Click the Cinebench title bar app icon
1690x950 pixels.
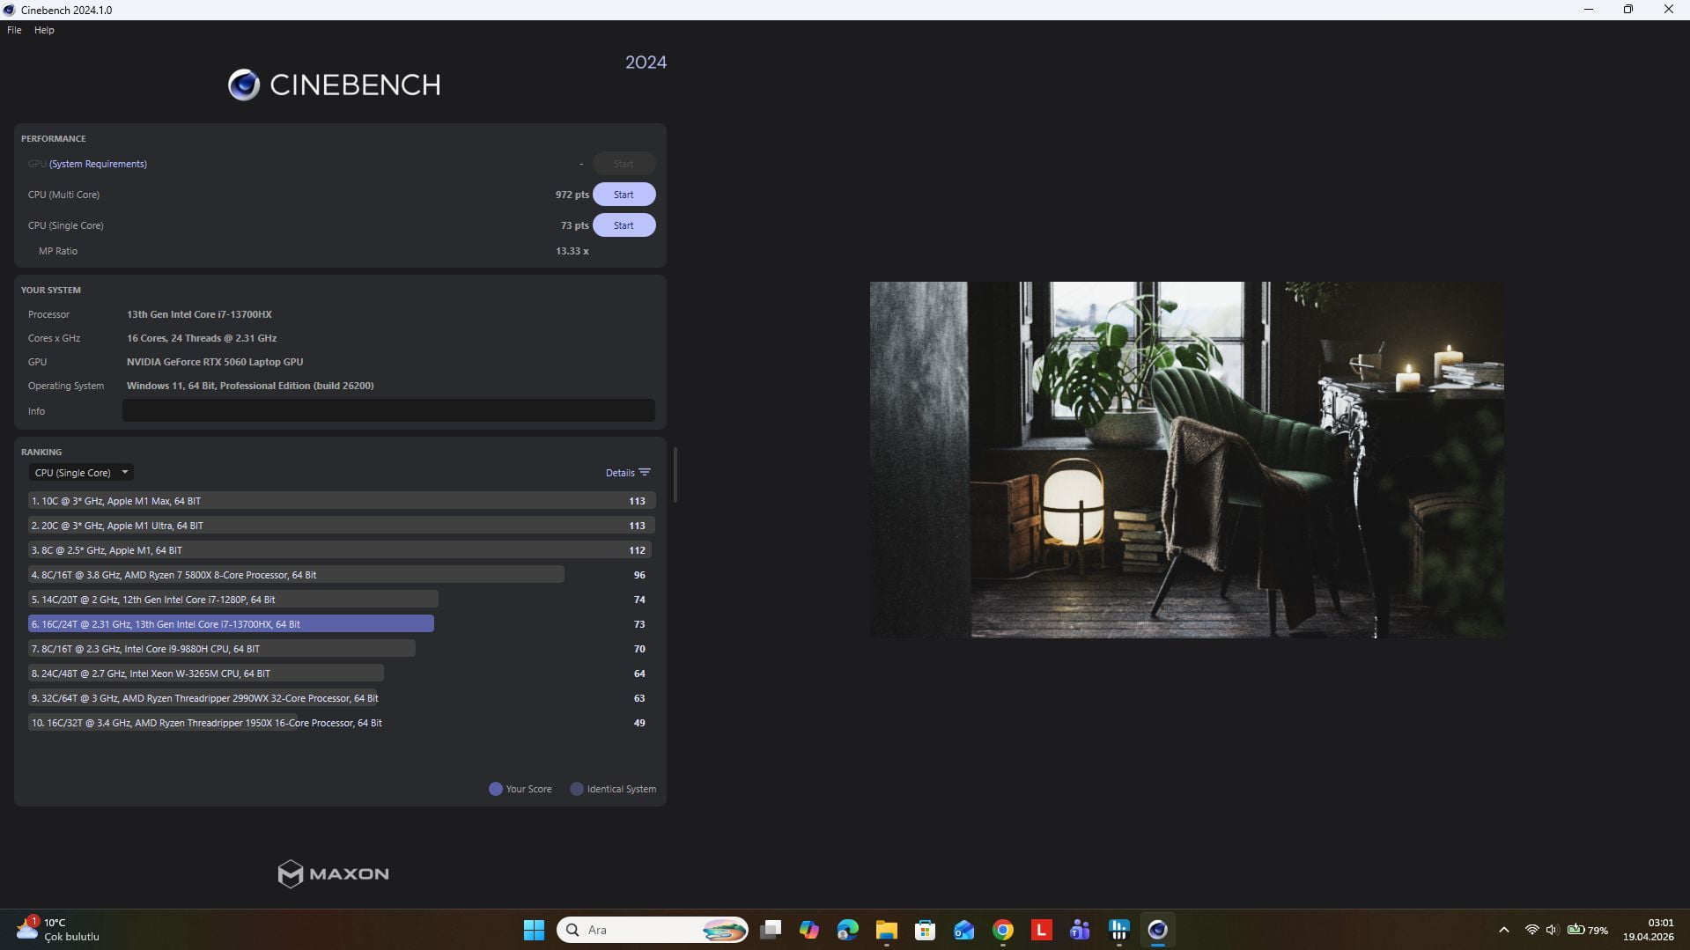10,10
